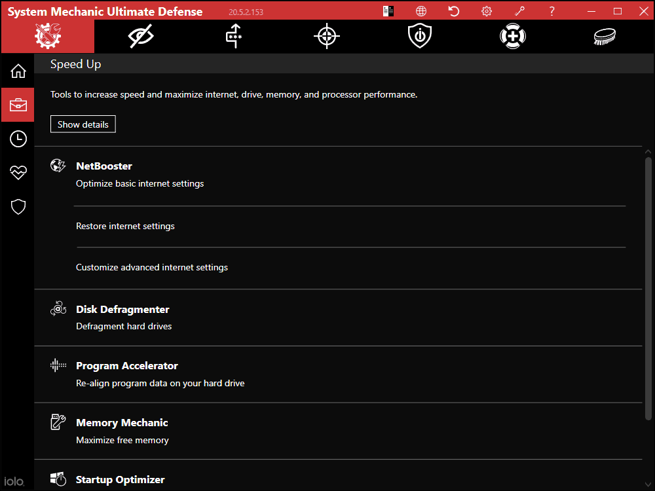This screenshot has height=491, width=655.
Task: Open Restore internet settings
Action: point(125,226)
